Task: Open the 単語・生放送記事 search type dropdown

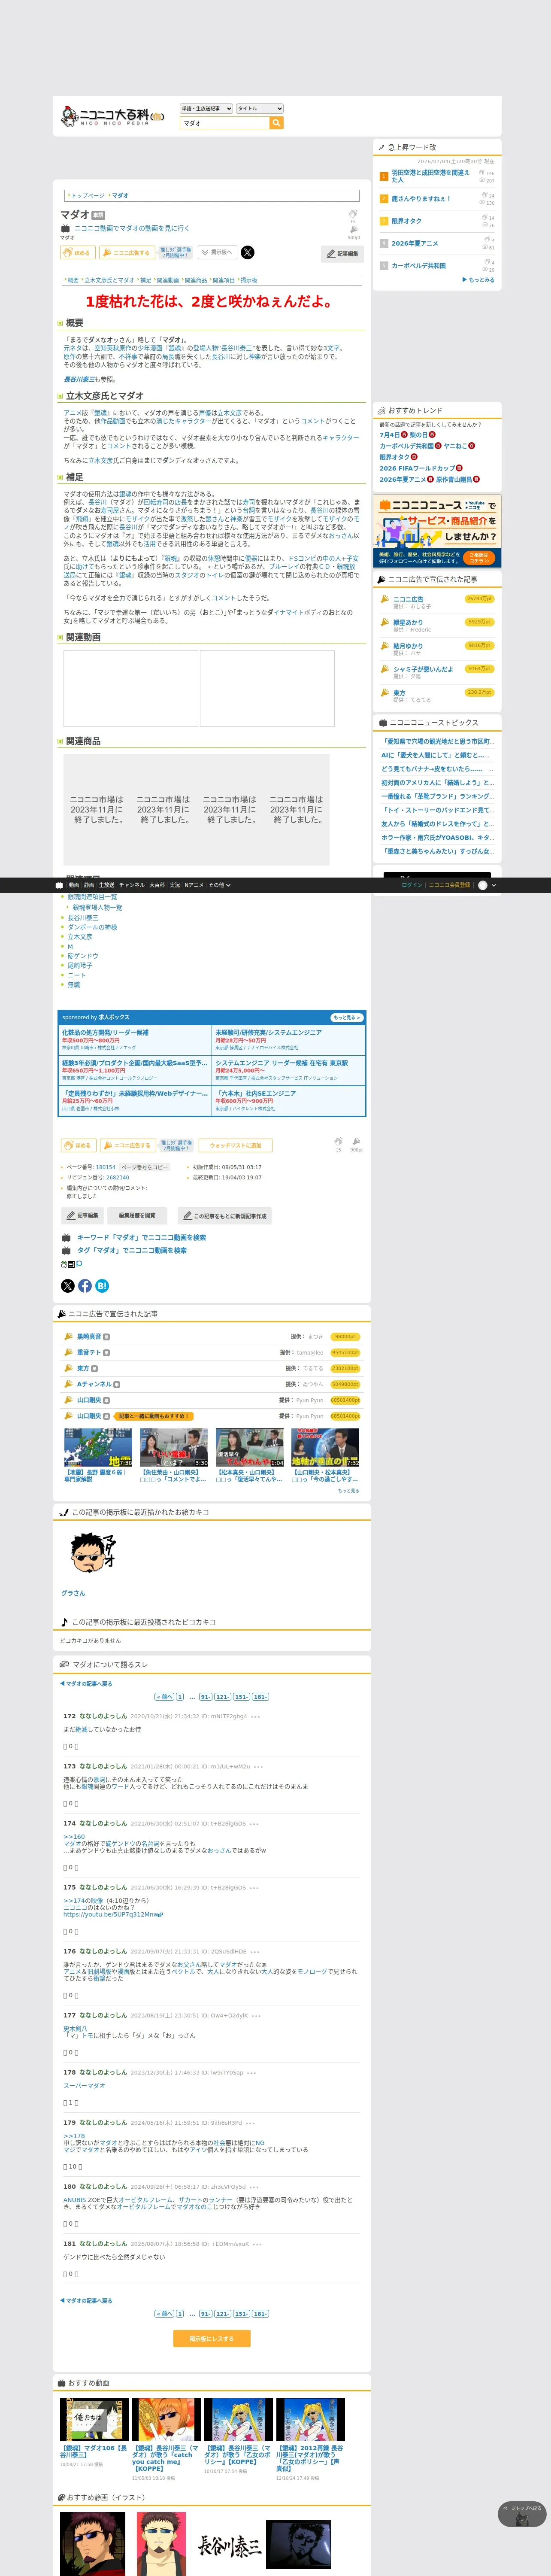Action: point(206,108)
